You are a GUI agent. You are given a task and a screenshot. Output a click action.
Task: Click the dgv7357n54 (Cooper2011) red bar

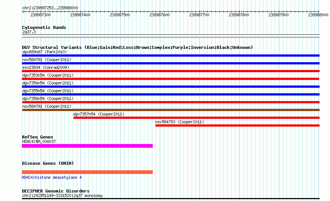197,118
